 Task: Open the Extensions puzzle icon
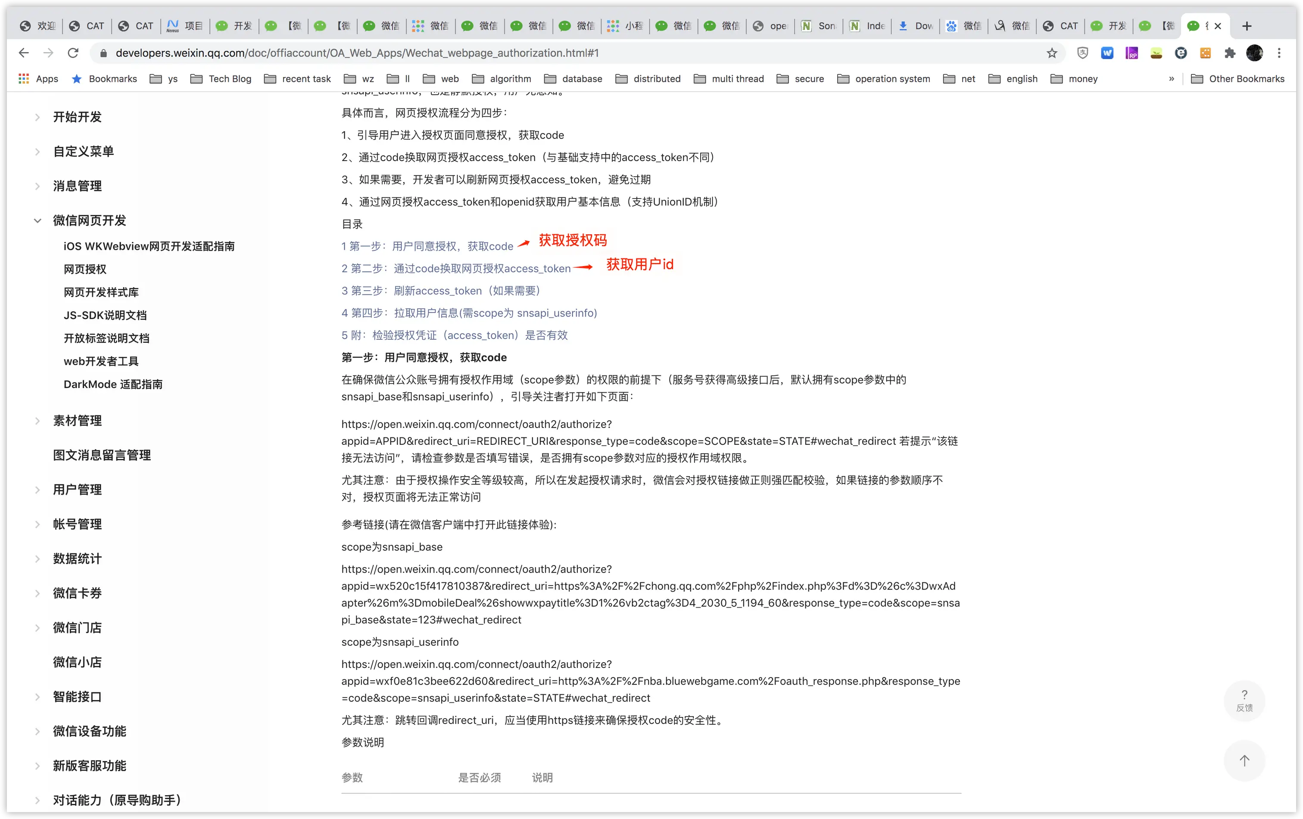click(1230, 53)
